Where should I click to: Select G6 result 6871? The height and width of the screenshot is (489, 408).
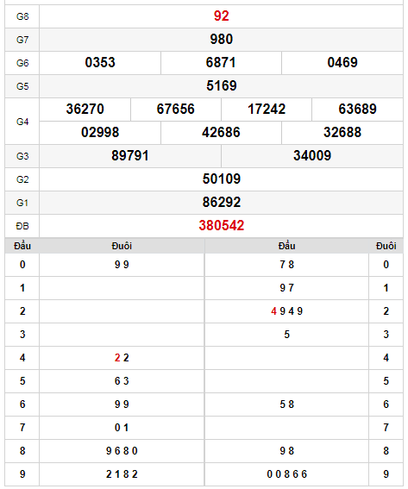click(221, 63)
